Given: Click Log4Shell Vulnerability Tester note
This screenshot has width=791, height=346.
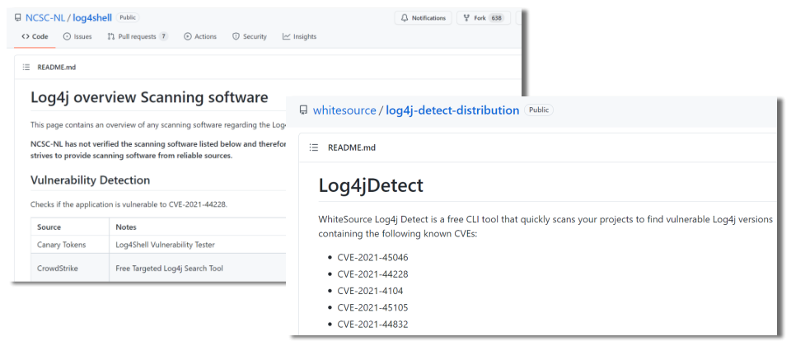Looking at the screenshot, I should [166, 245].
